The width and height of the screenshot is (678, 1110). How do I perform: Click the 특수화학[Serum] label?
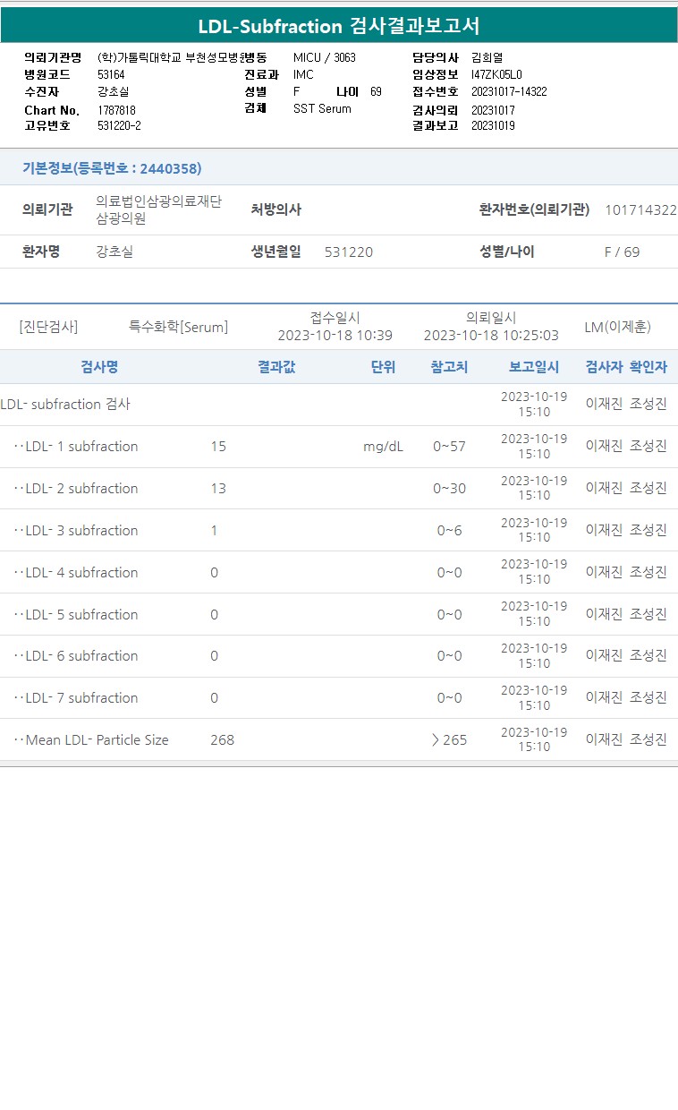click(179, 327)
